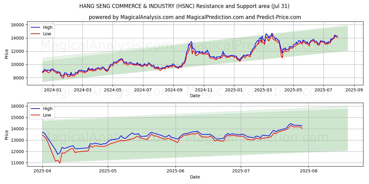Click the 'Price' y-axis label of bottom chart
The width and height of the screenshot is (369, 184).
tap(7, 135)
